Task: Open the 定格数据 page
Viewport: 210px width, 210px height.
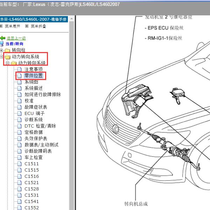Action: 34,132
